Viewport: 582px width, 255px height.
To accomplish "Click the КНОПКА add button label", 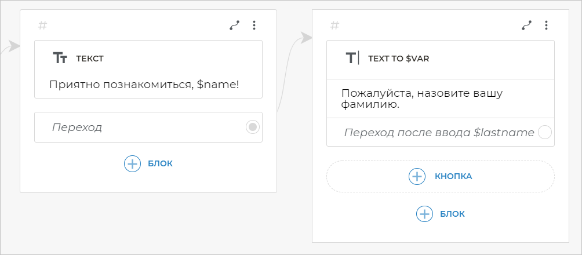I will (x=453, y=176).
